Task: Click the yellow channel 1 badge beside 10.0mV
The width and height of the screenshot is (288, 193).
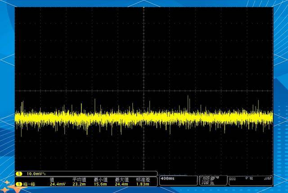Action: pos(19,174)
